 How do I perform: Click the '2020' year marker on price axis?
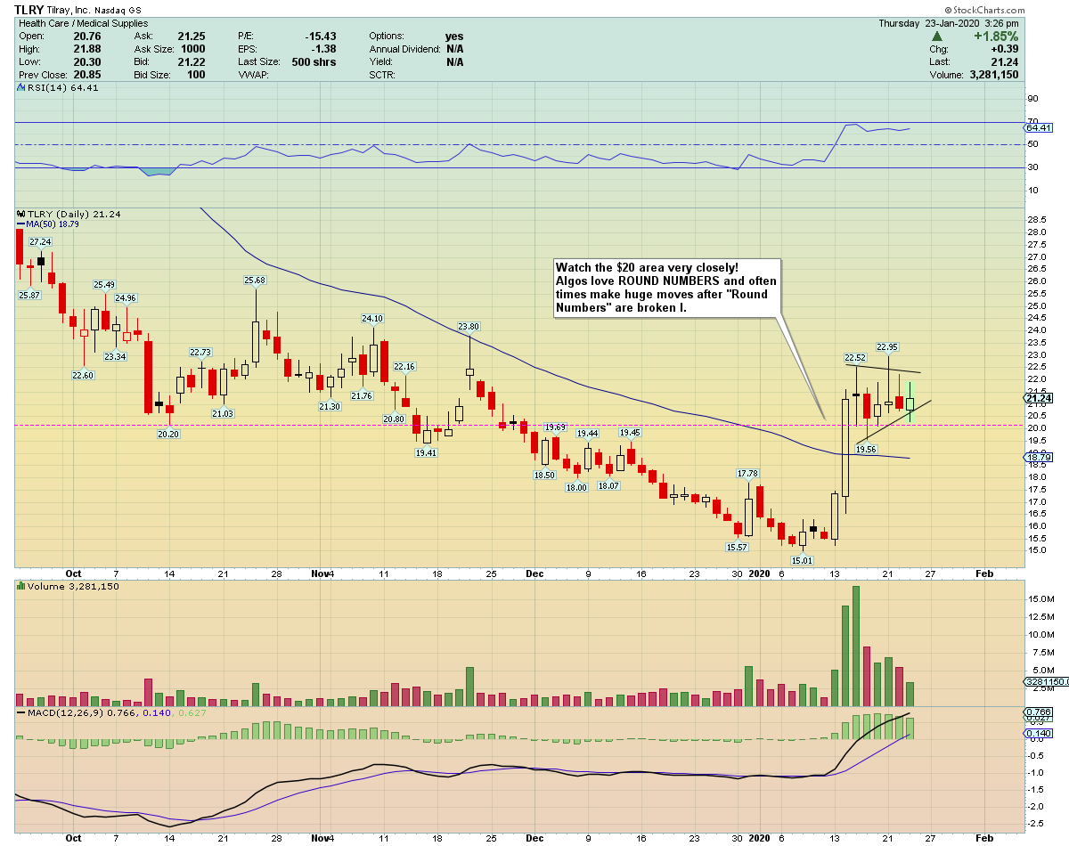click(x=759, y=573)
